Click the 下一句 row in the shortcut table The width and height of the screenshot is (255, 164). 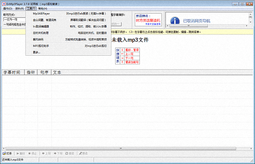coord(130,58)
